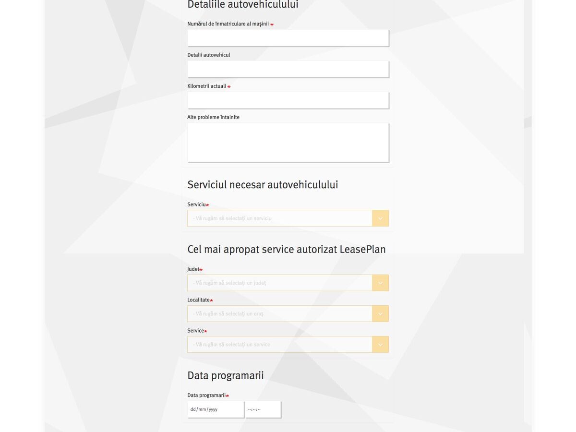
Task: Focus the car registration number input
Action: click(288, 38)
